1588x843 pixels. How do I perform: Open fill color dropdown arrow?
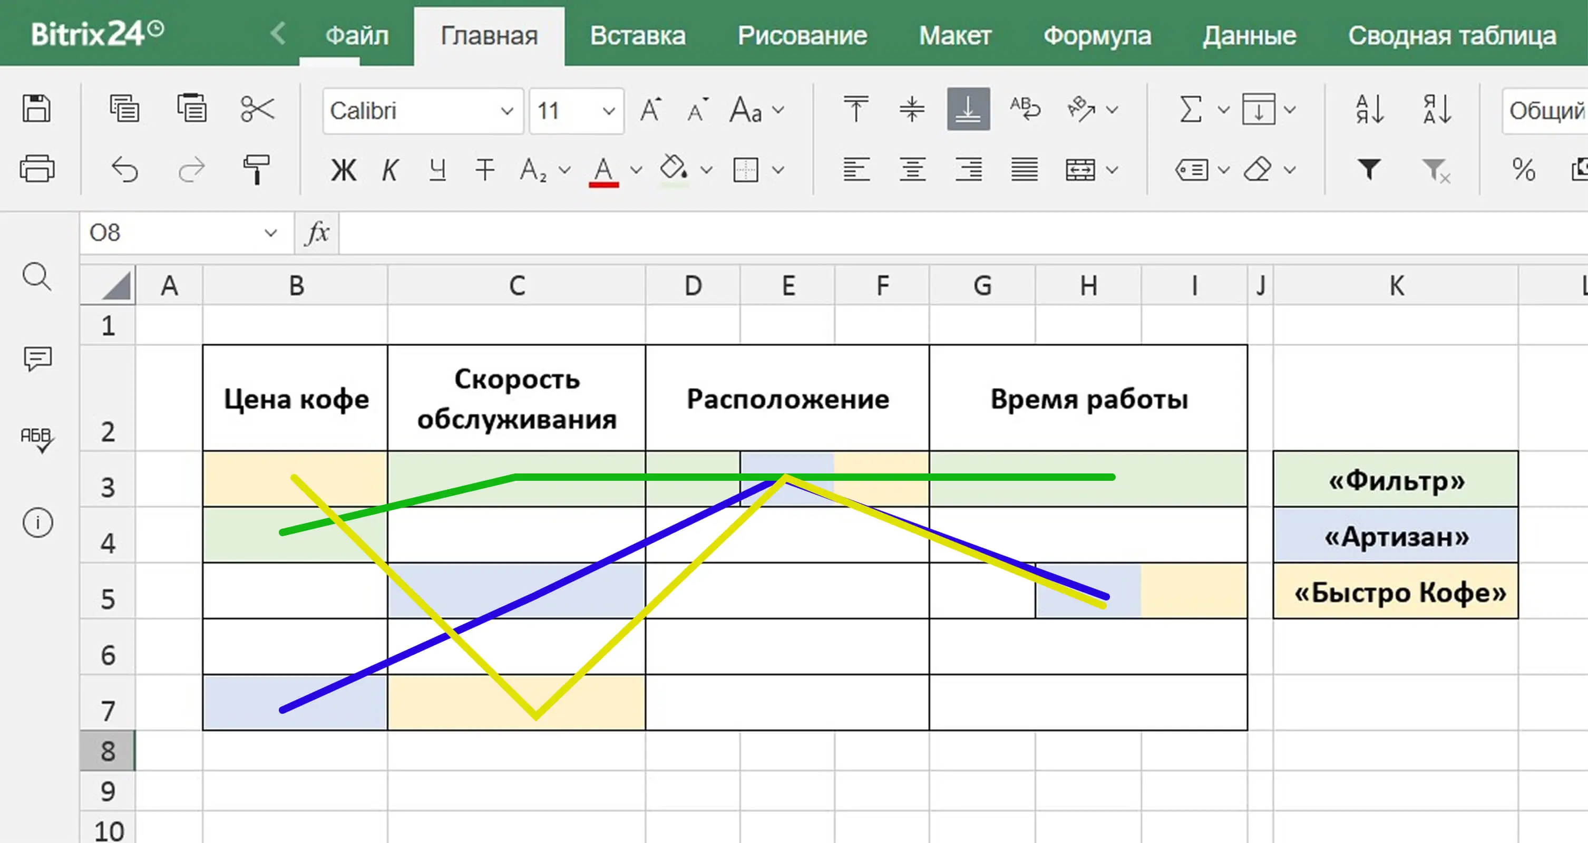tap(707, 170)
